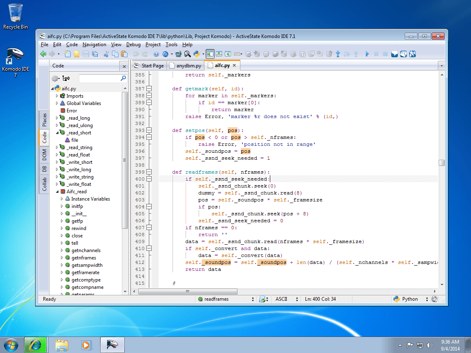Open Internet Explorer from the taskbar
The height and width of the screenshot is (353, 471).
36,345
